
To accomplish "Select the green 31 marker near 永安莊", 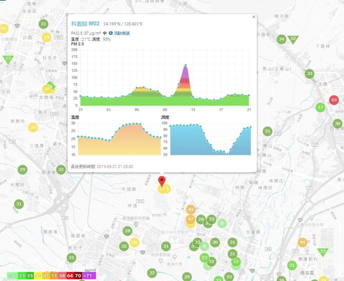I will (x=43, y=24).
